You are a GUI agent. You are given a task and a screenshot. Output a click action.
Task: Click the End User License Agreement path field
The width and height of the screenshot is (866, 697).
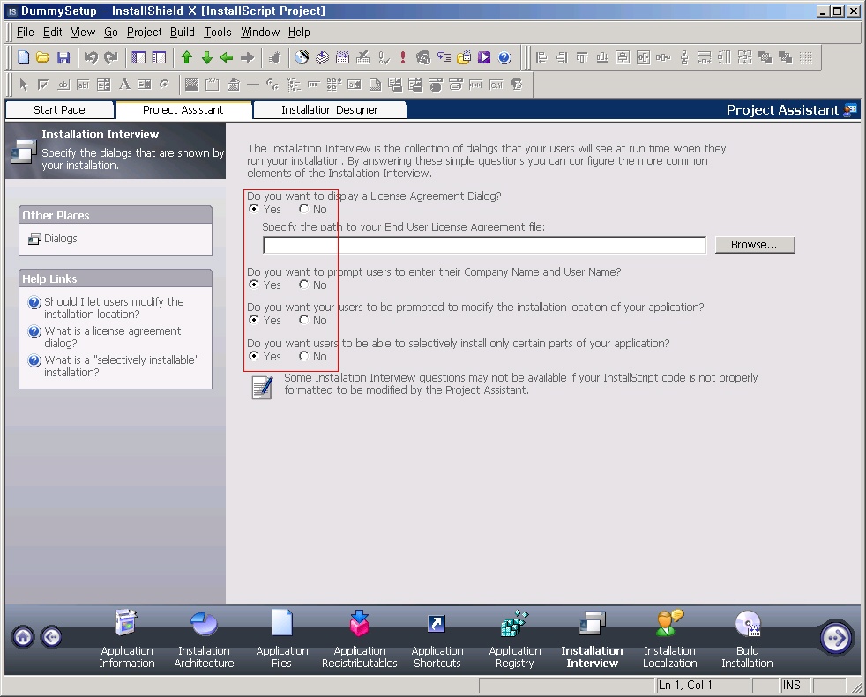484,245
